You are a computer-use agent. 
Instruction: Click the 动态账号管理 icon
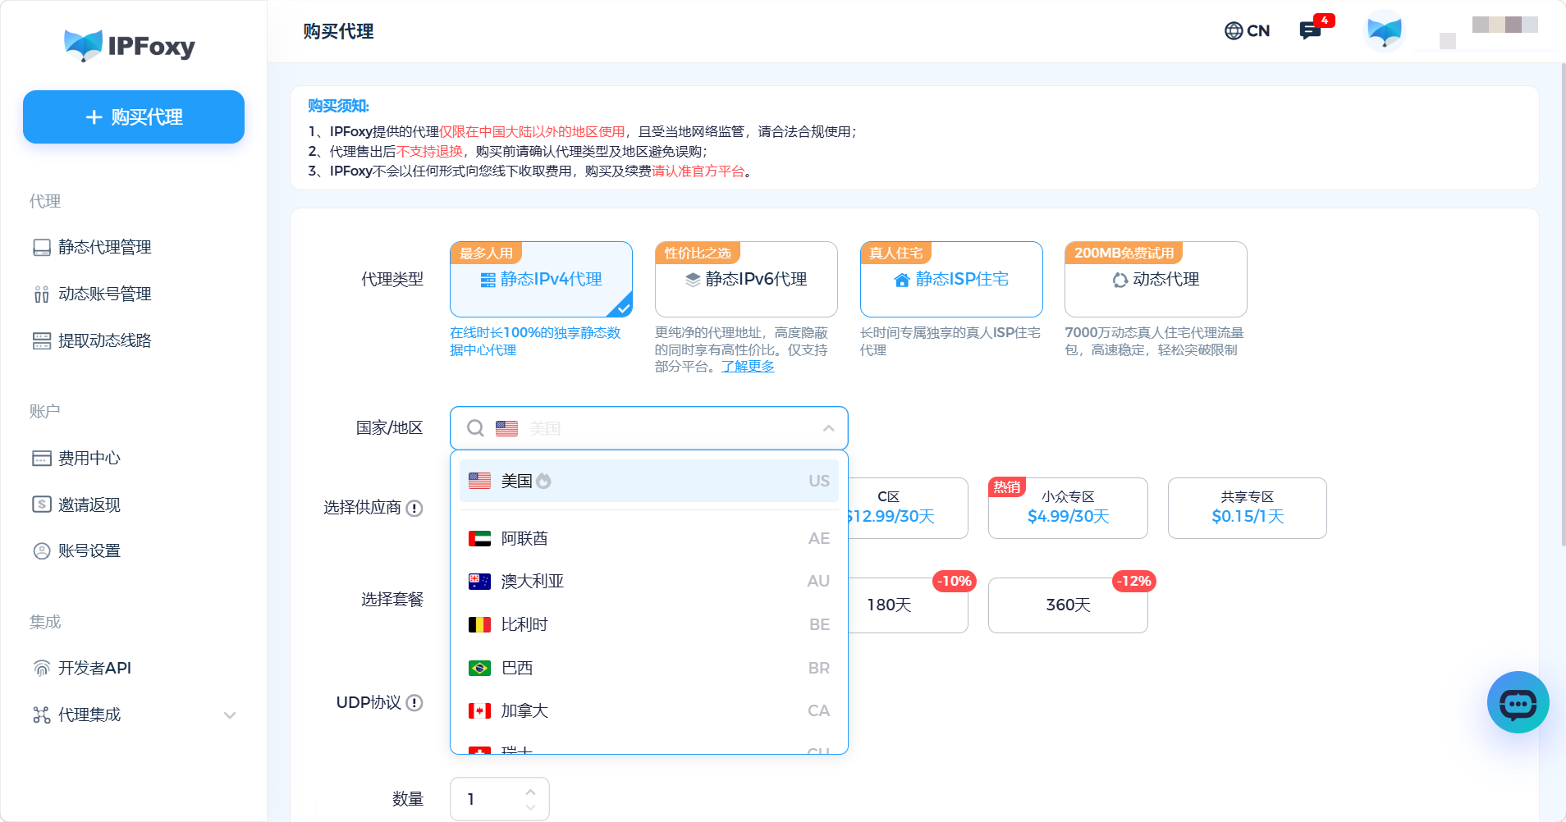[x=42, y=295]
